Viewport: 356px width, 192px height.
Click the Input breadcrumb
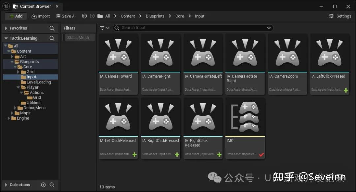(199, 16)
